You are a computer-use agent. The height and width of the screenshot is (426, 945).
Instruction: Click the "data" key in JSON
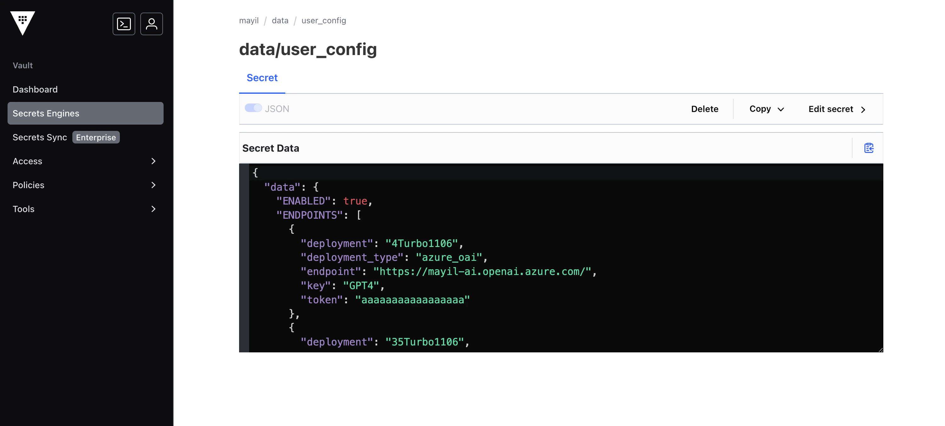(x=282, y=187)
